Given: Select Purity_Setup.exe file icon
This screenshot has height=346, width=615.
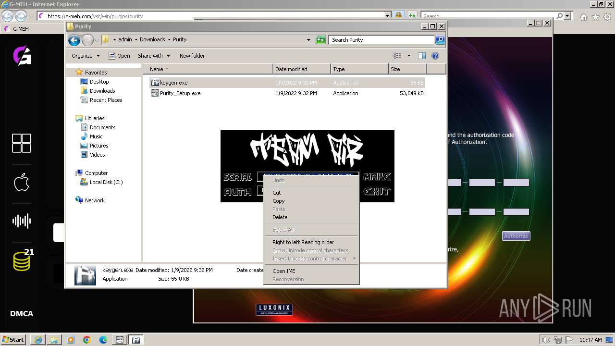Looking at the screenshot, I should [155, 93].
